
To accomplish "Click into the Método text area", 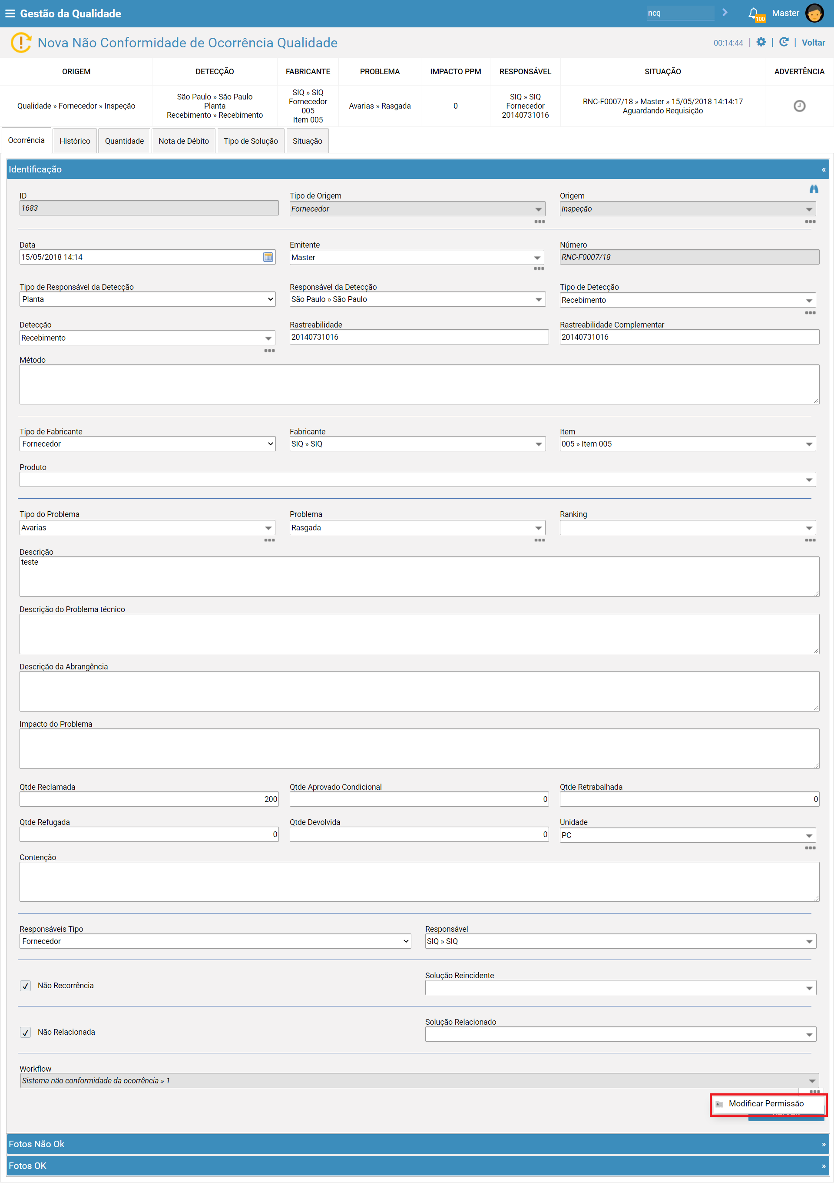I will (419, 384).
